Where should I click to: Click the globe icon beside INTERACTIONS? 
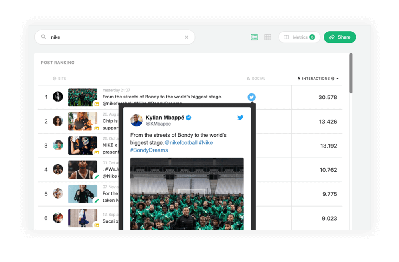pos(333,78)
